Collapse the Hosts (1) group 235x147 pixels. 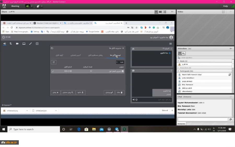[179, 61]
